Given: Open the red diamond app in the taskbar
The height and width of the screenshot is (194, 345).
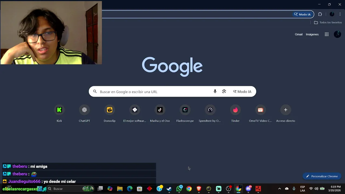Looking at the screenshot, I should coord(149,189).
